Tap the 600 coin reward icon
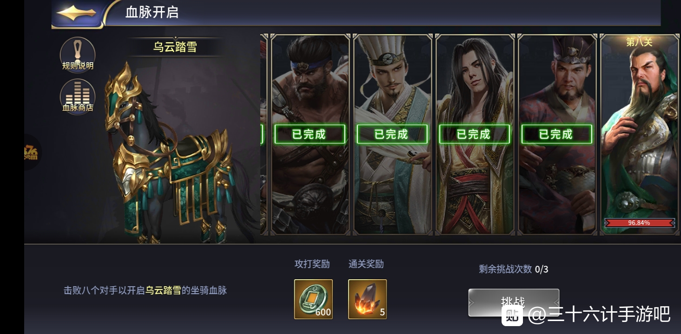Image resolution: width=681 pixels, height=334 pixels. pyautogui.click(x=313, y=299)
